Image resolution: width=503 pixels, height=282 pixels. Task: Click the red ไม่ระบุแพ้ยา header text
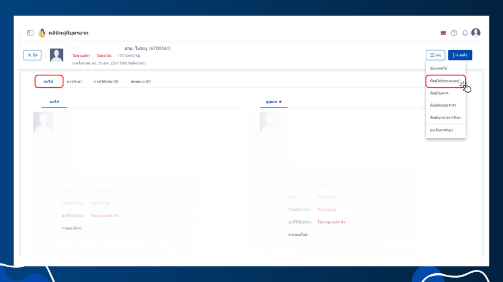(x=81, y=56)
